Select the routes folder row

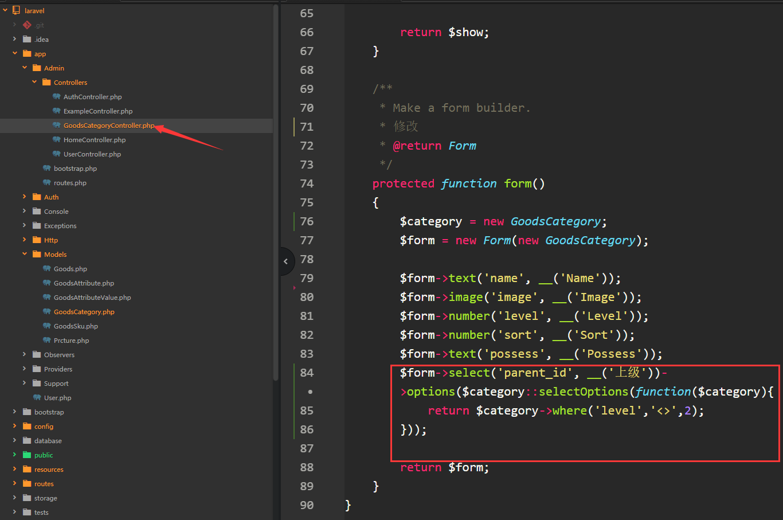(136, 484)
